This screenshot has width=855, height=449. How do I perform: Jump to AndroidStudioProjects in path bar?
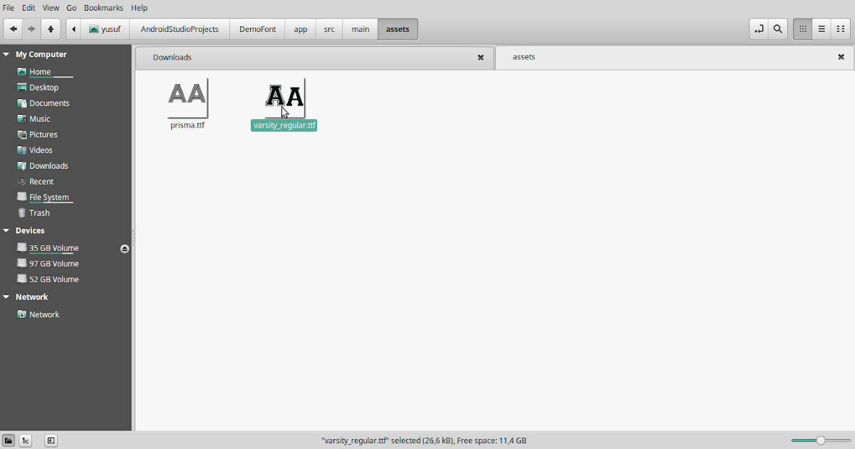point(180,29)
